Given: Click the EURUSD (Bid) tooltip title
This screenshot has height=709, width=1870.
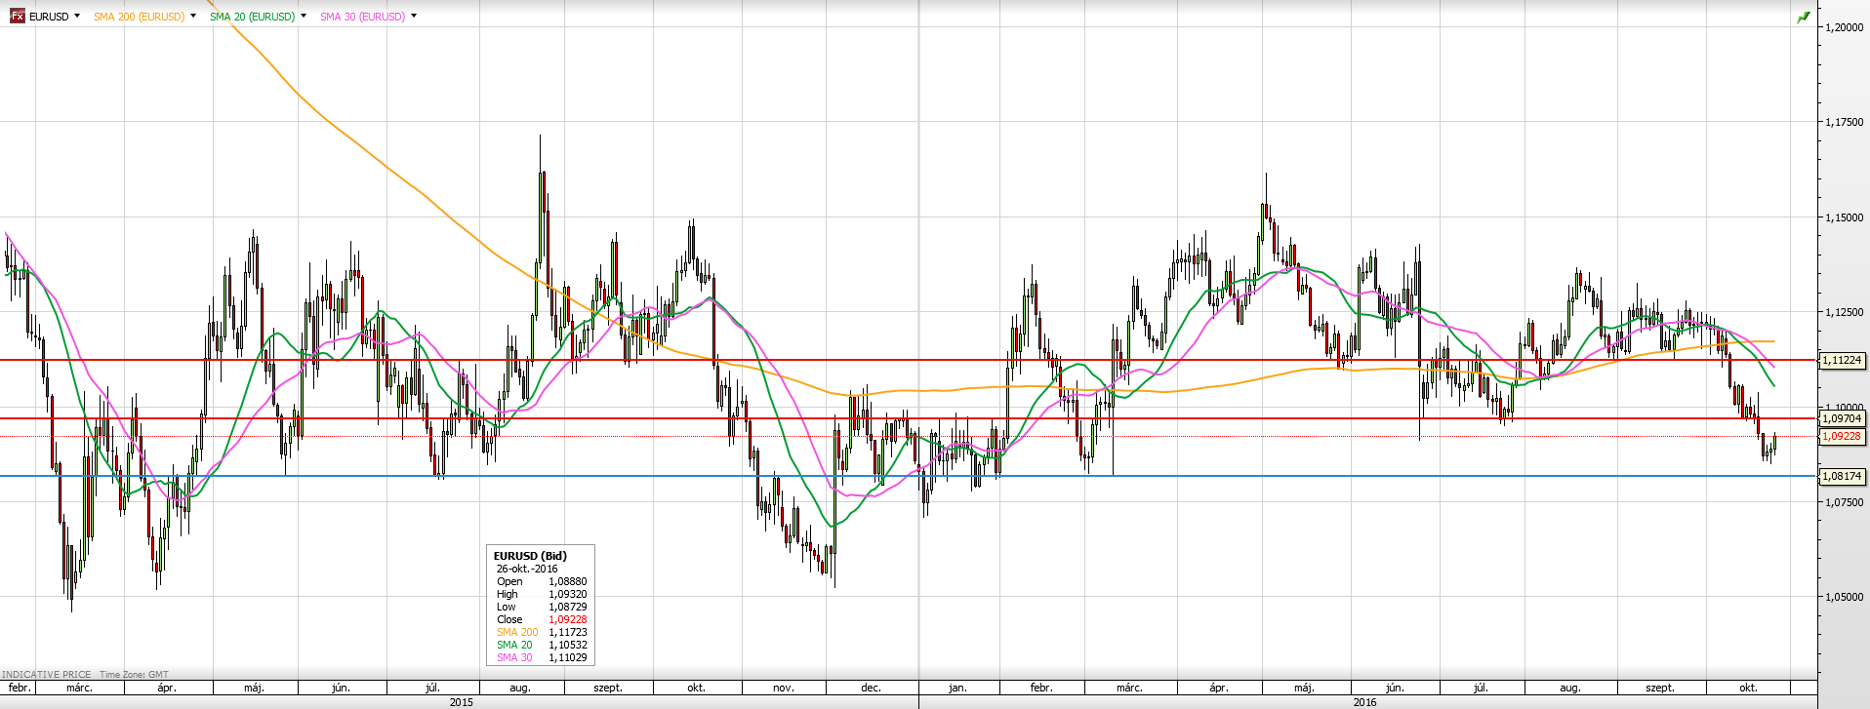Looking at the screenshot, I should click(530, 556).
